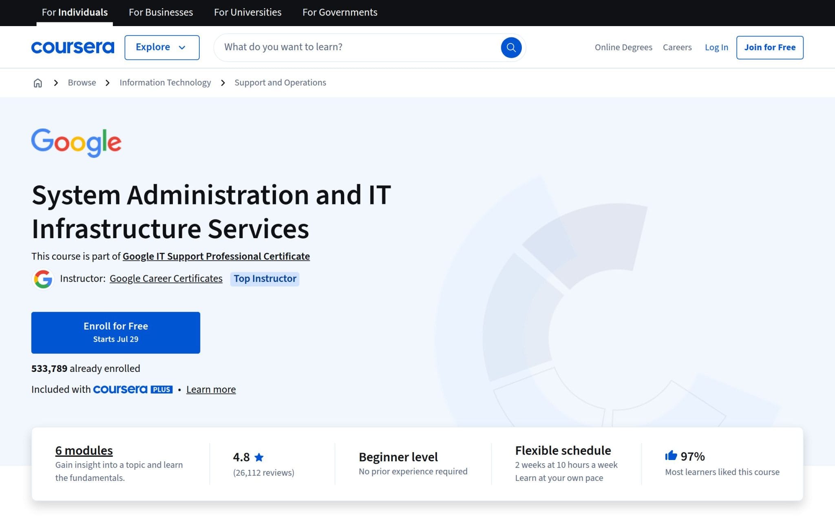The image size is (835, 522).
Task: Click the 533,789 already enrolled text
Action: pos(86,368)
